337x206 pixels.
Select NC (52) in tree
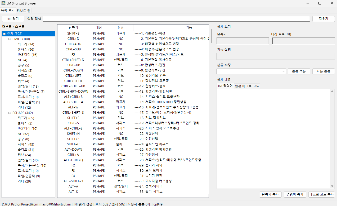23,134
